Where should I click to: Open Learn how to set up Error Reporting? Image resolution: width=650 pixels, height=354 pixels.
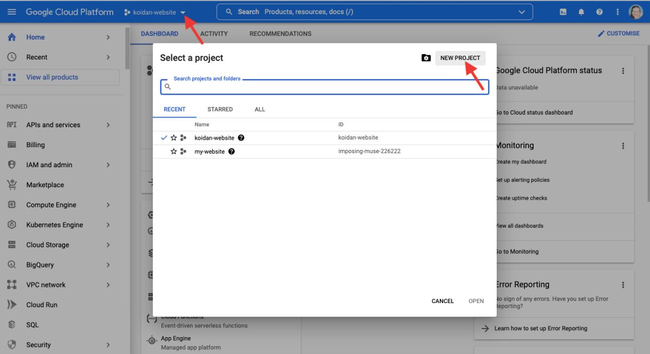pos(542,329)
